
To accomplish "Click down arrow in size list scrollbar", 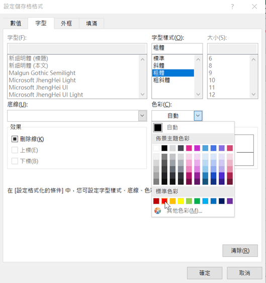I will pos(253,94).
